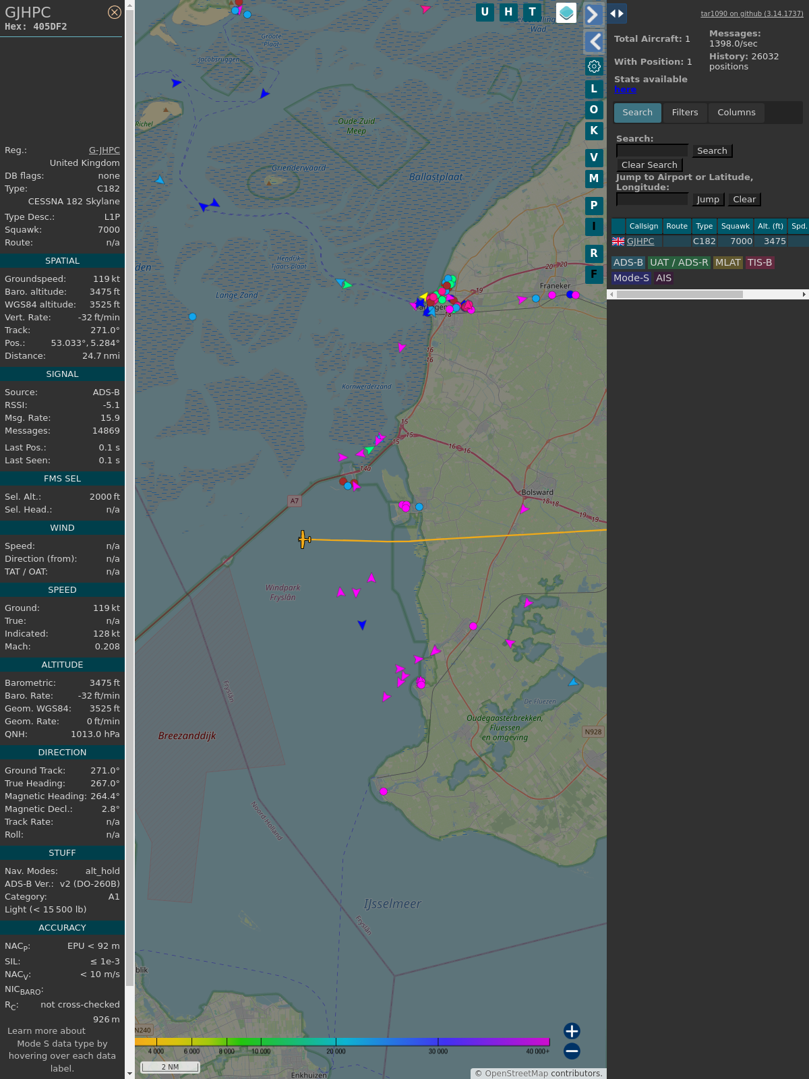Open the map layer switcher
The image size is (809, 1079).
(x=566, y=13)
